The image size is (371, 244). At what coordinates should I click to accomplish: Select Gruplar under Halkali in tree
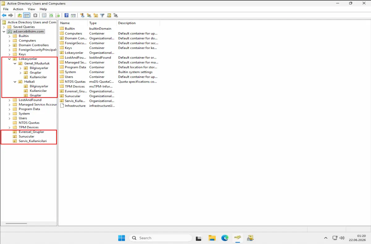(36, 95)
